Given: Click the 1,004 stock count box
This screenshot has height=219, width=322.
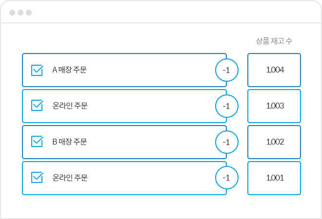Looking at the screenshot, I should (x=274, y=70).
